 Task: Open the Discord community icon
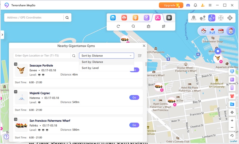(188, 5)
